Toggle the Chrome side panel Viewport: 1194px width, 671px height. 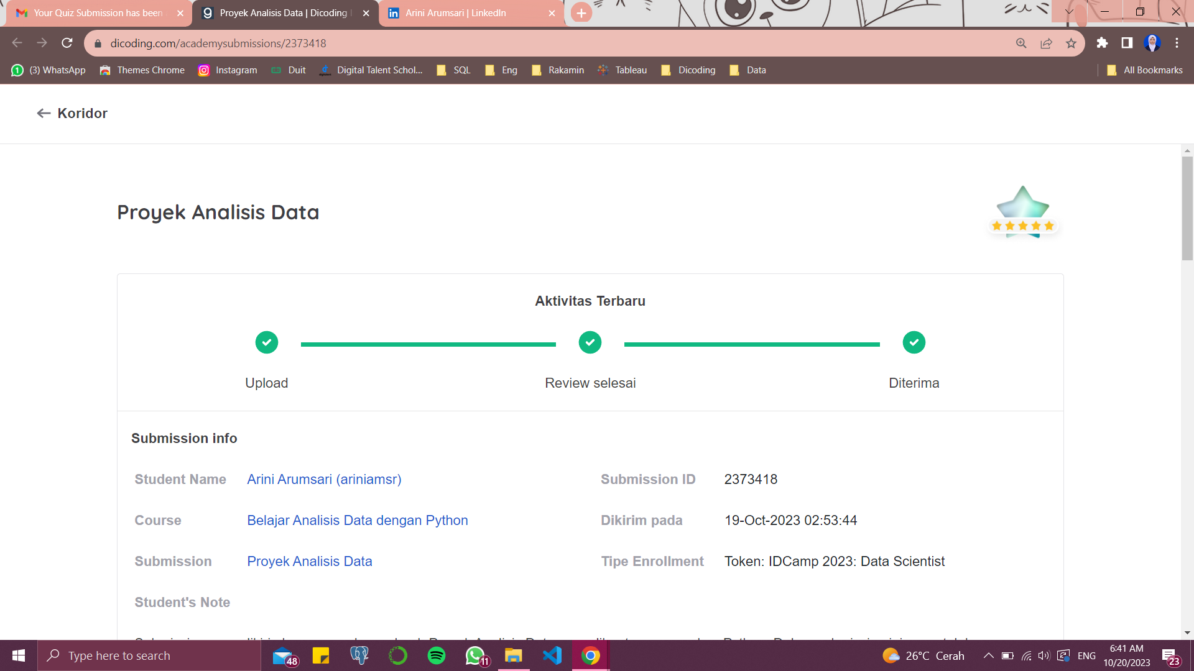[1127, 43]
